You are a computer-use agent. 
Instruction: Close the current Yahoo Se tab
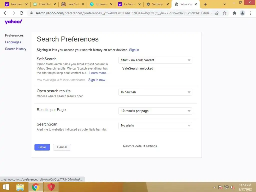196,4
